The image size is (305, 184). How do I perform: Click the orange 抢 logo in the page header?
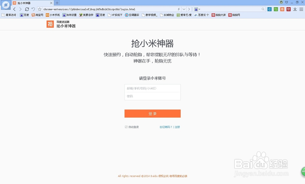(50, 24)
